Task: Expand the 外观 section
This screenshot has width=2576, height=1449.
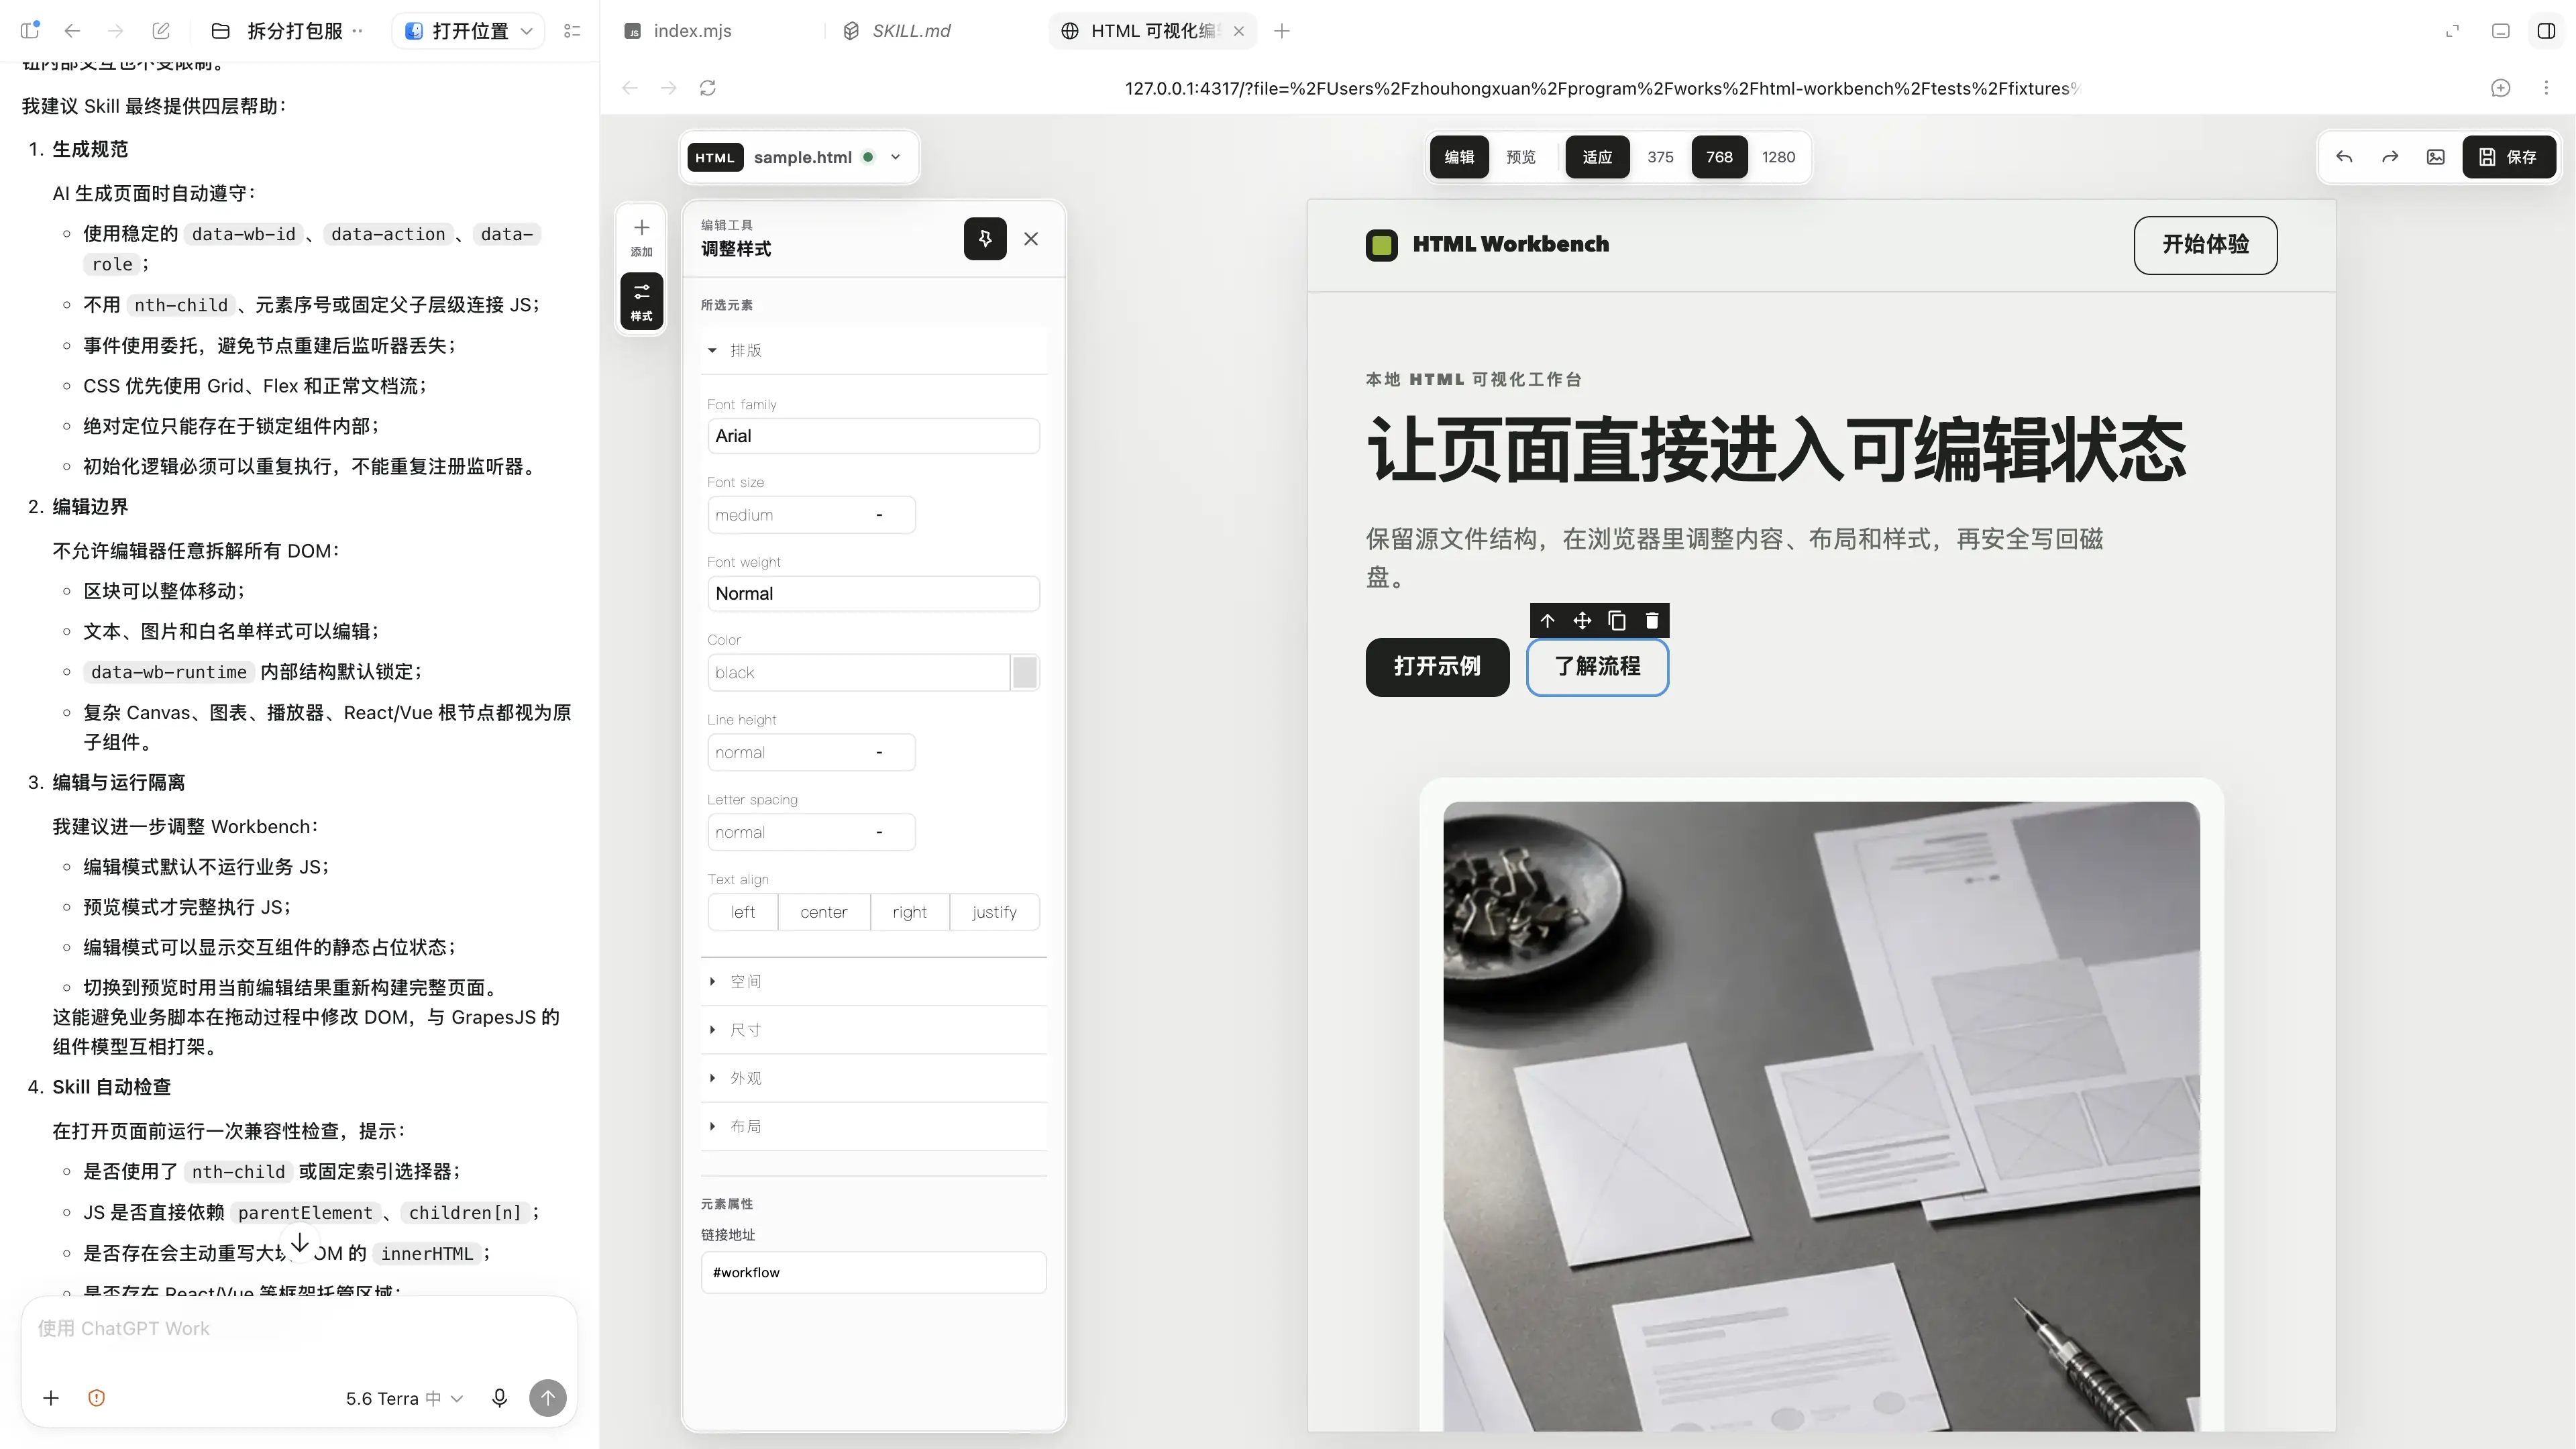Action: click(874, 1078)
